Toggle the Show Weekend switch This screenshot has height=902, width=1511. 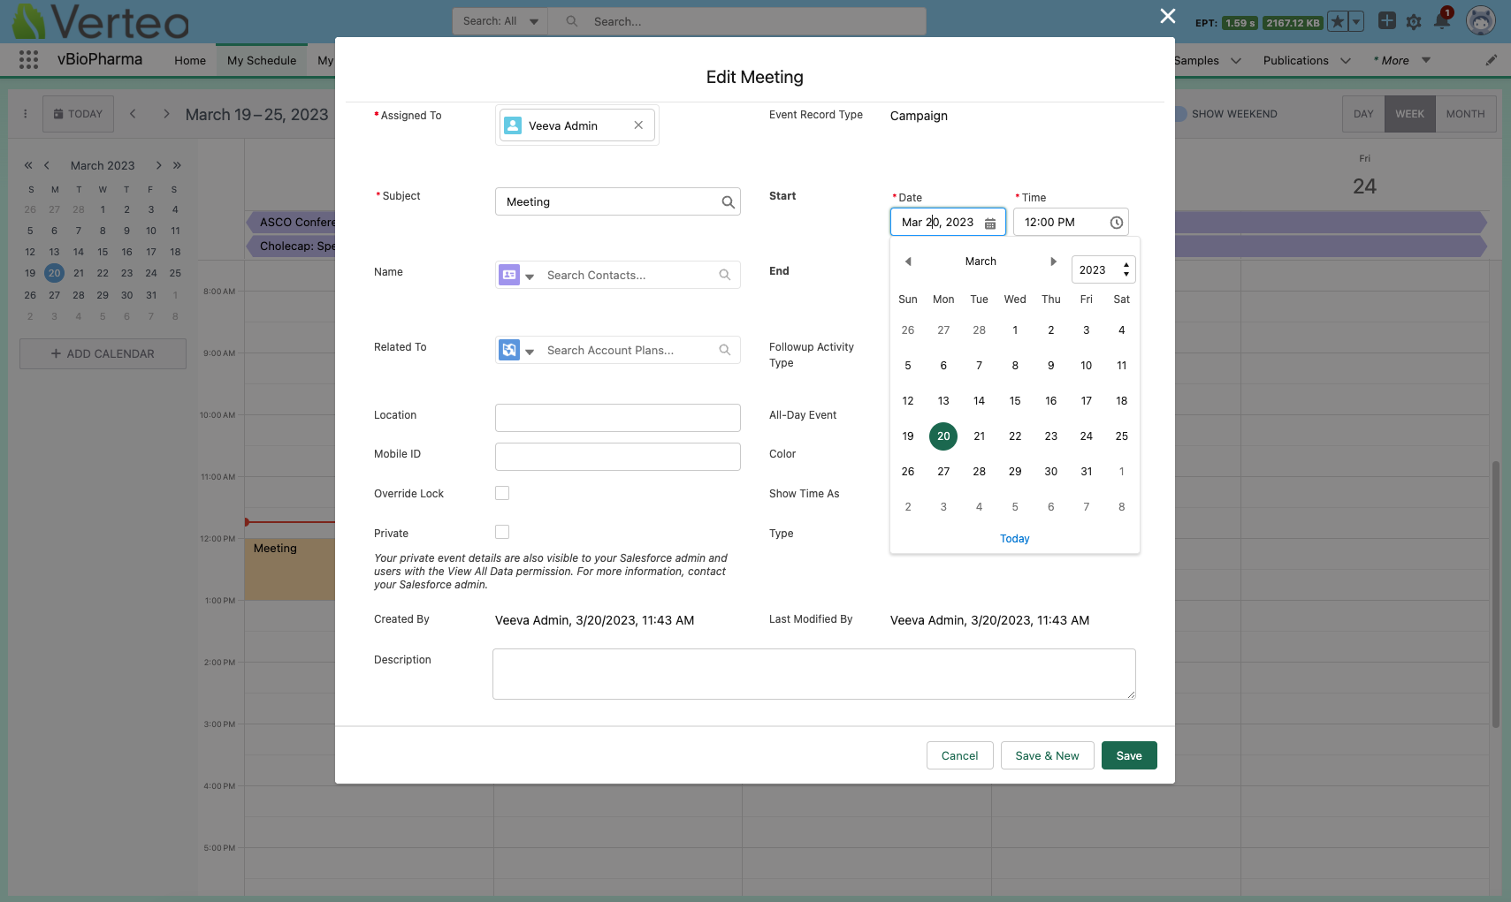pyautogui.click(x=1180, y=114)
